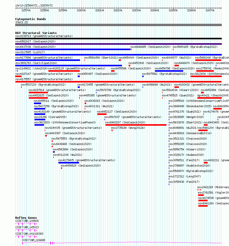Open nsv6455011 Sedlazeck2020 variant label
The image size is (229, 246).
54,101
